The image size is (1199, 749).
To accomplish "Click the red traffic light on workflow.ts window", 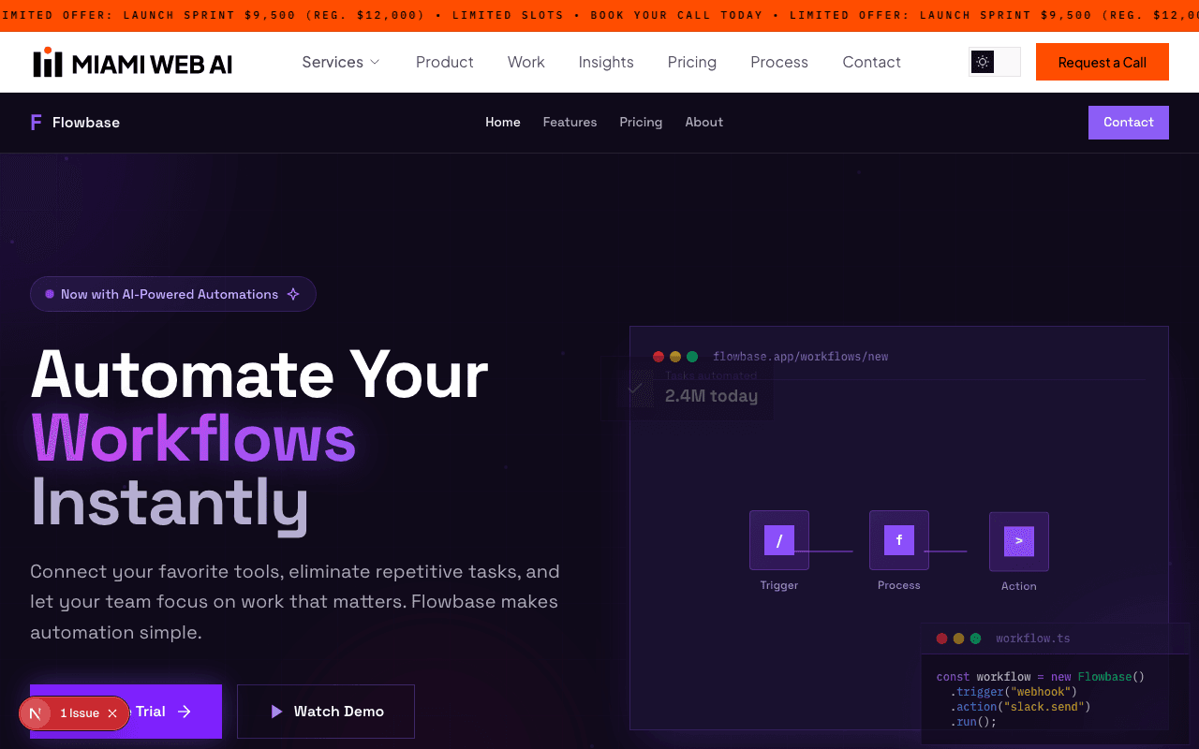I will pyautogui.click(x=940, y=638).
